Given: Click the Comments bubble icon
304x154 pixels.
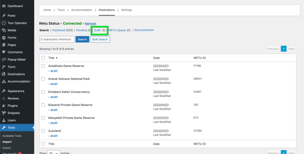Looking at the screenshot, I should click(x=4, y=52).
